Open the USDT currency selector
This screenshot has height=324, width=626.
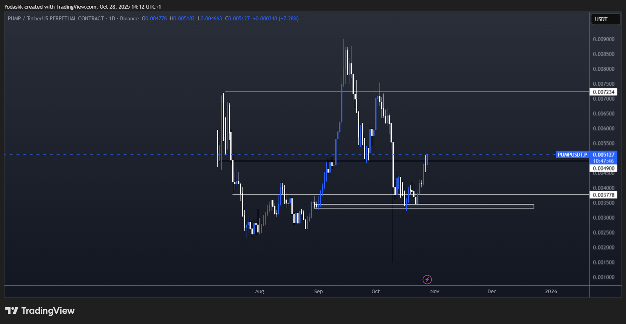click(605, 19)
